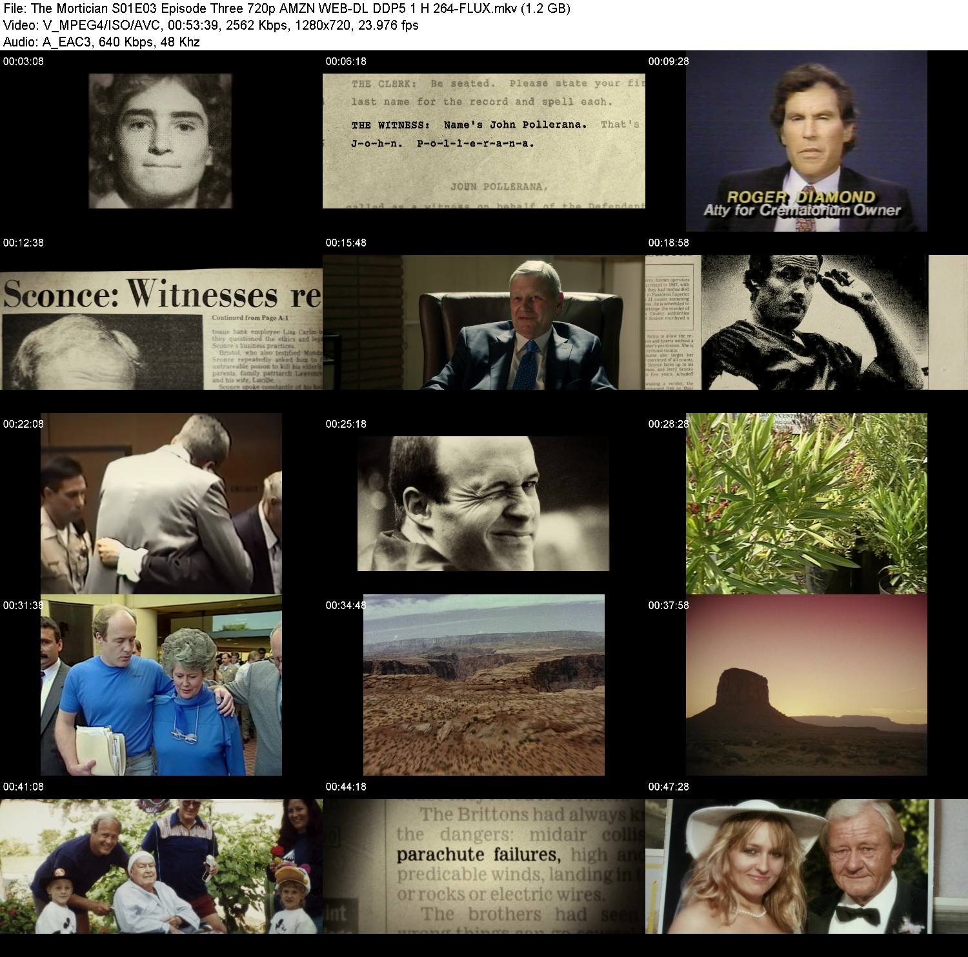
Task: Click the 00:22:08 timestamp label
Action: coord(23,424)
